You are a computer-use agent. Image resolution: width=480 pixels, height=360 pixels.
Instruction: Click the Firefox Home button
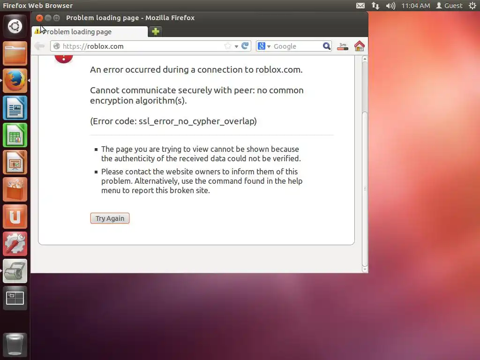360,46
